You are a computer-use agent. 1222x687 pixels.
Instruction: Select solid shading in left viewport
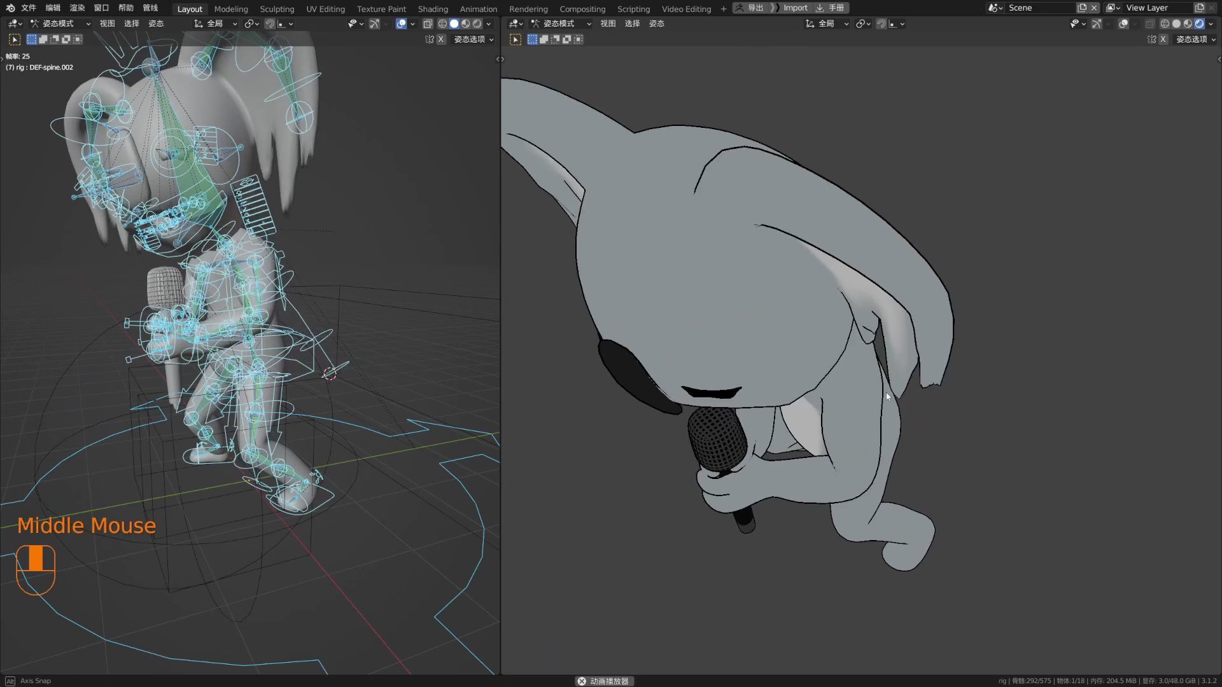point(454,24)
